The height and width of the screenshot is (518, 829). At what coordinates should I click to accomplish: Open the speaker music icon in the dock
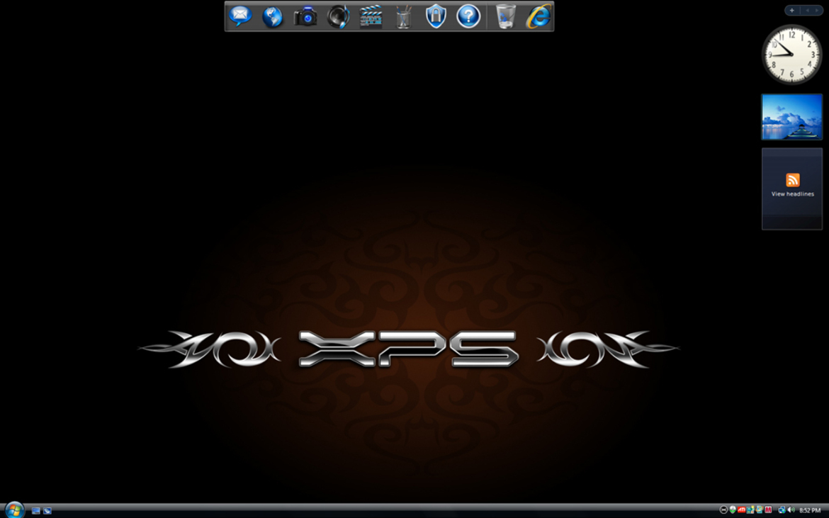(339, 16)
